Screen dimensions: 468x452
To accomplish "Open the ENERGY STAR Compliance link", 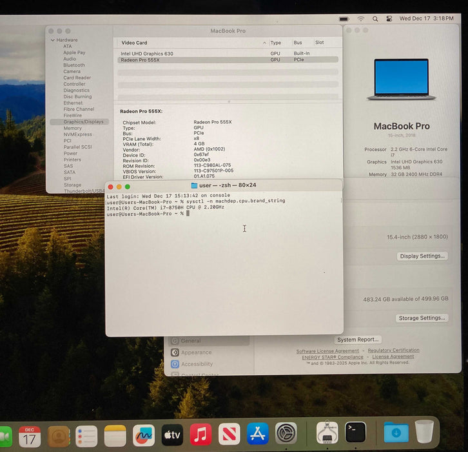I will 333,357.
